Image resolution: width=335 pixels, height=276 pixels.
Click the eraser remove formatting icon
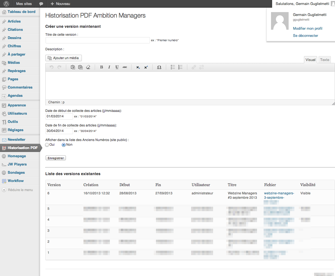[88, 67]
